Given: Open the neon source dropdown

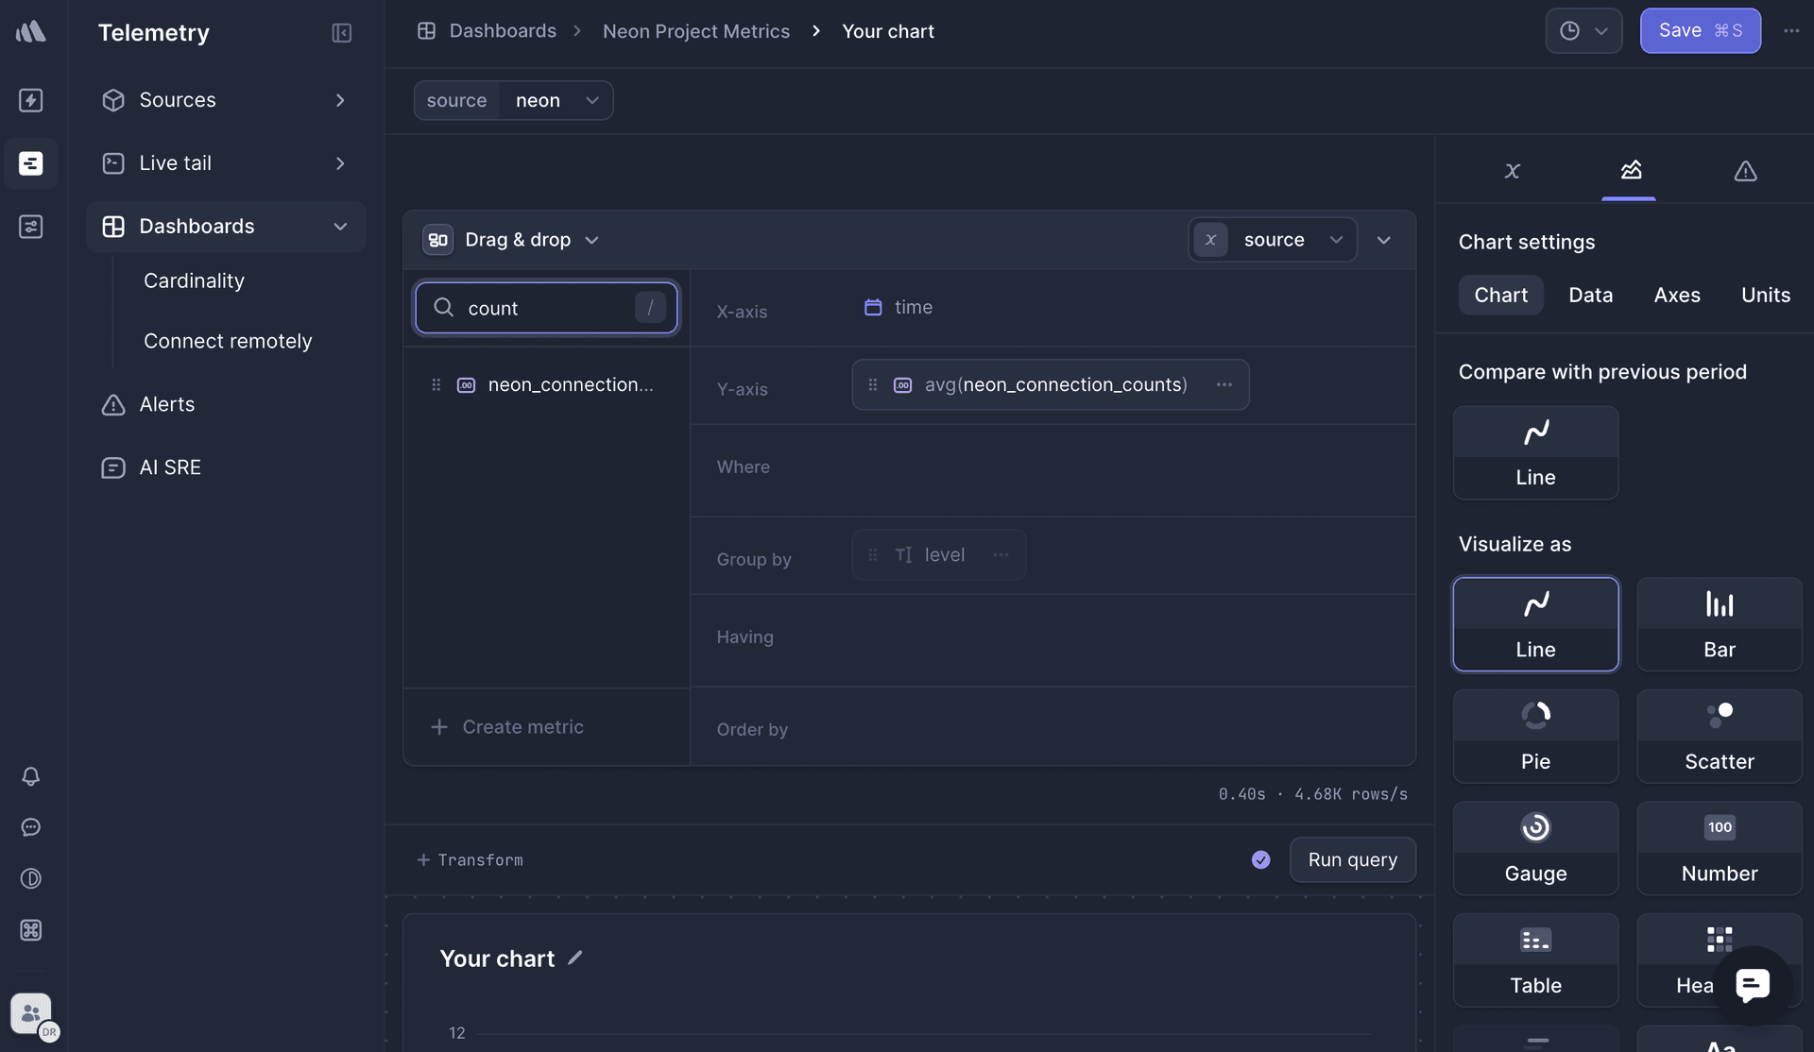Looking at the screenshot, I should point(557,100).
